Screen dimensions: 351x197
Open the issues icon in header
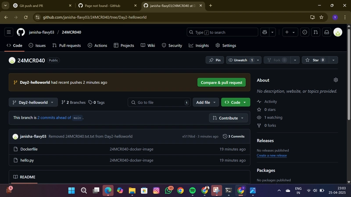pos(304,32)
